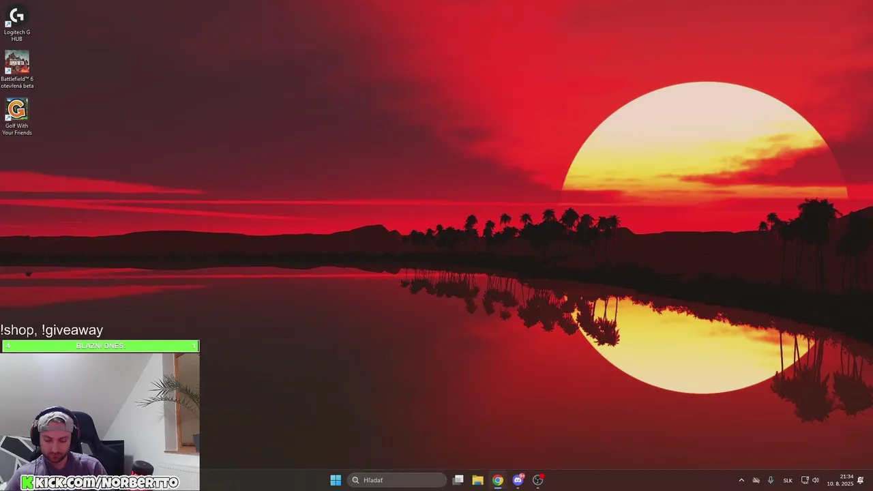Open the volume speaker tray icon
Screen dimensions: 873x491
click(x=815, y=480)
